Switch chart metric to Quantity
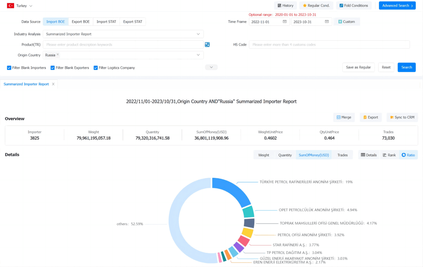The height and width of the screenshot is (267, 423). (x=285, y=155)
